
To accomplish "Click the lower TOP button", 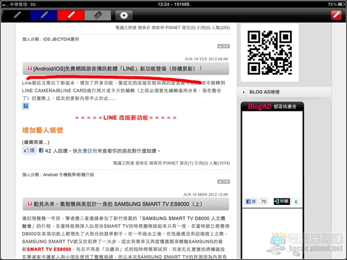I will 223,181.
